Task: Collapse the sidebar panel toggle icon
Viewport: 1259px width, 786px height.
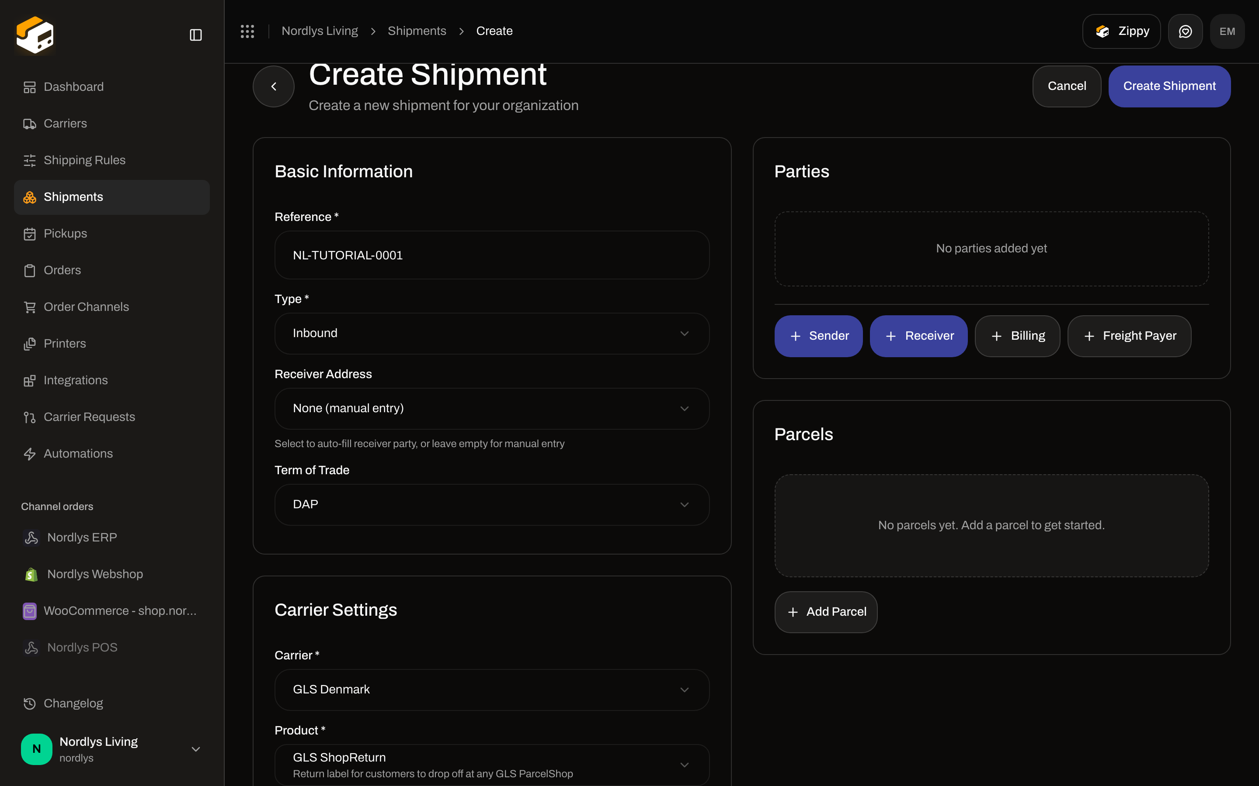Action: tap(195, 35)
